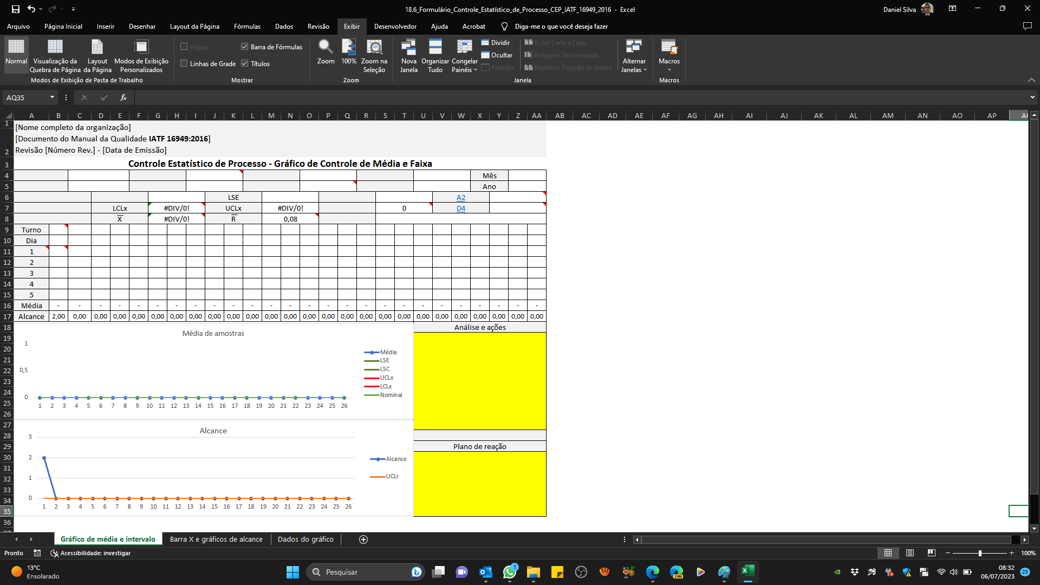This screenshot has height=585, width=1040.
Task: Switch to Visualização da Quebra de Página view
Action: (55, 53)
